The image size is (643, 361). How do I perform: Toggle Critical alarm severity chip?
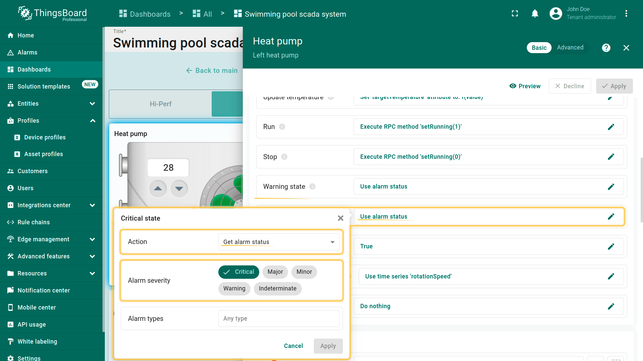point(239,272)
